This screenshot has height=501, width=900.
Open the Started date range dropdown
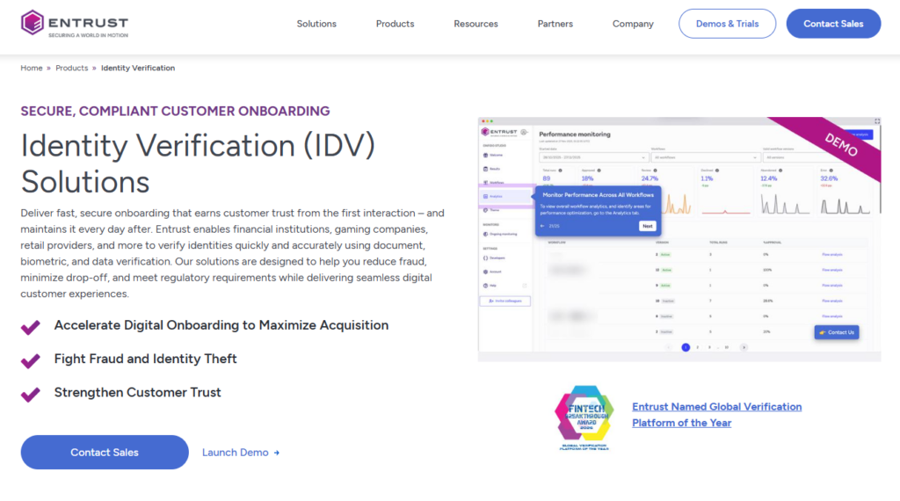point(593,157)
